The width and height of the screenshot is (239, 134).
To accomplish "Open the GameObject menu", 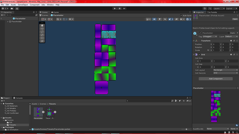I will (23, 5).
